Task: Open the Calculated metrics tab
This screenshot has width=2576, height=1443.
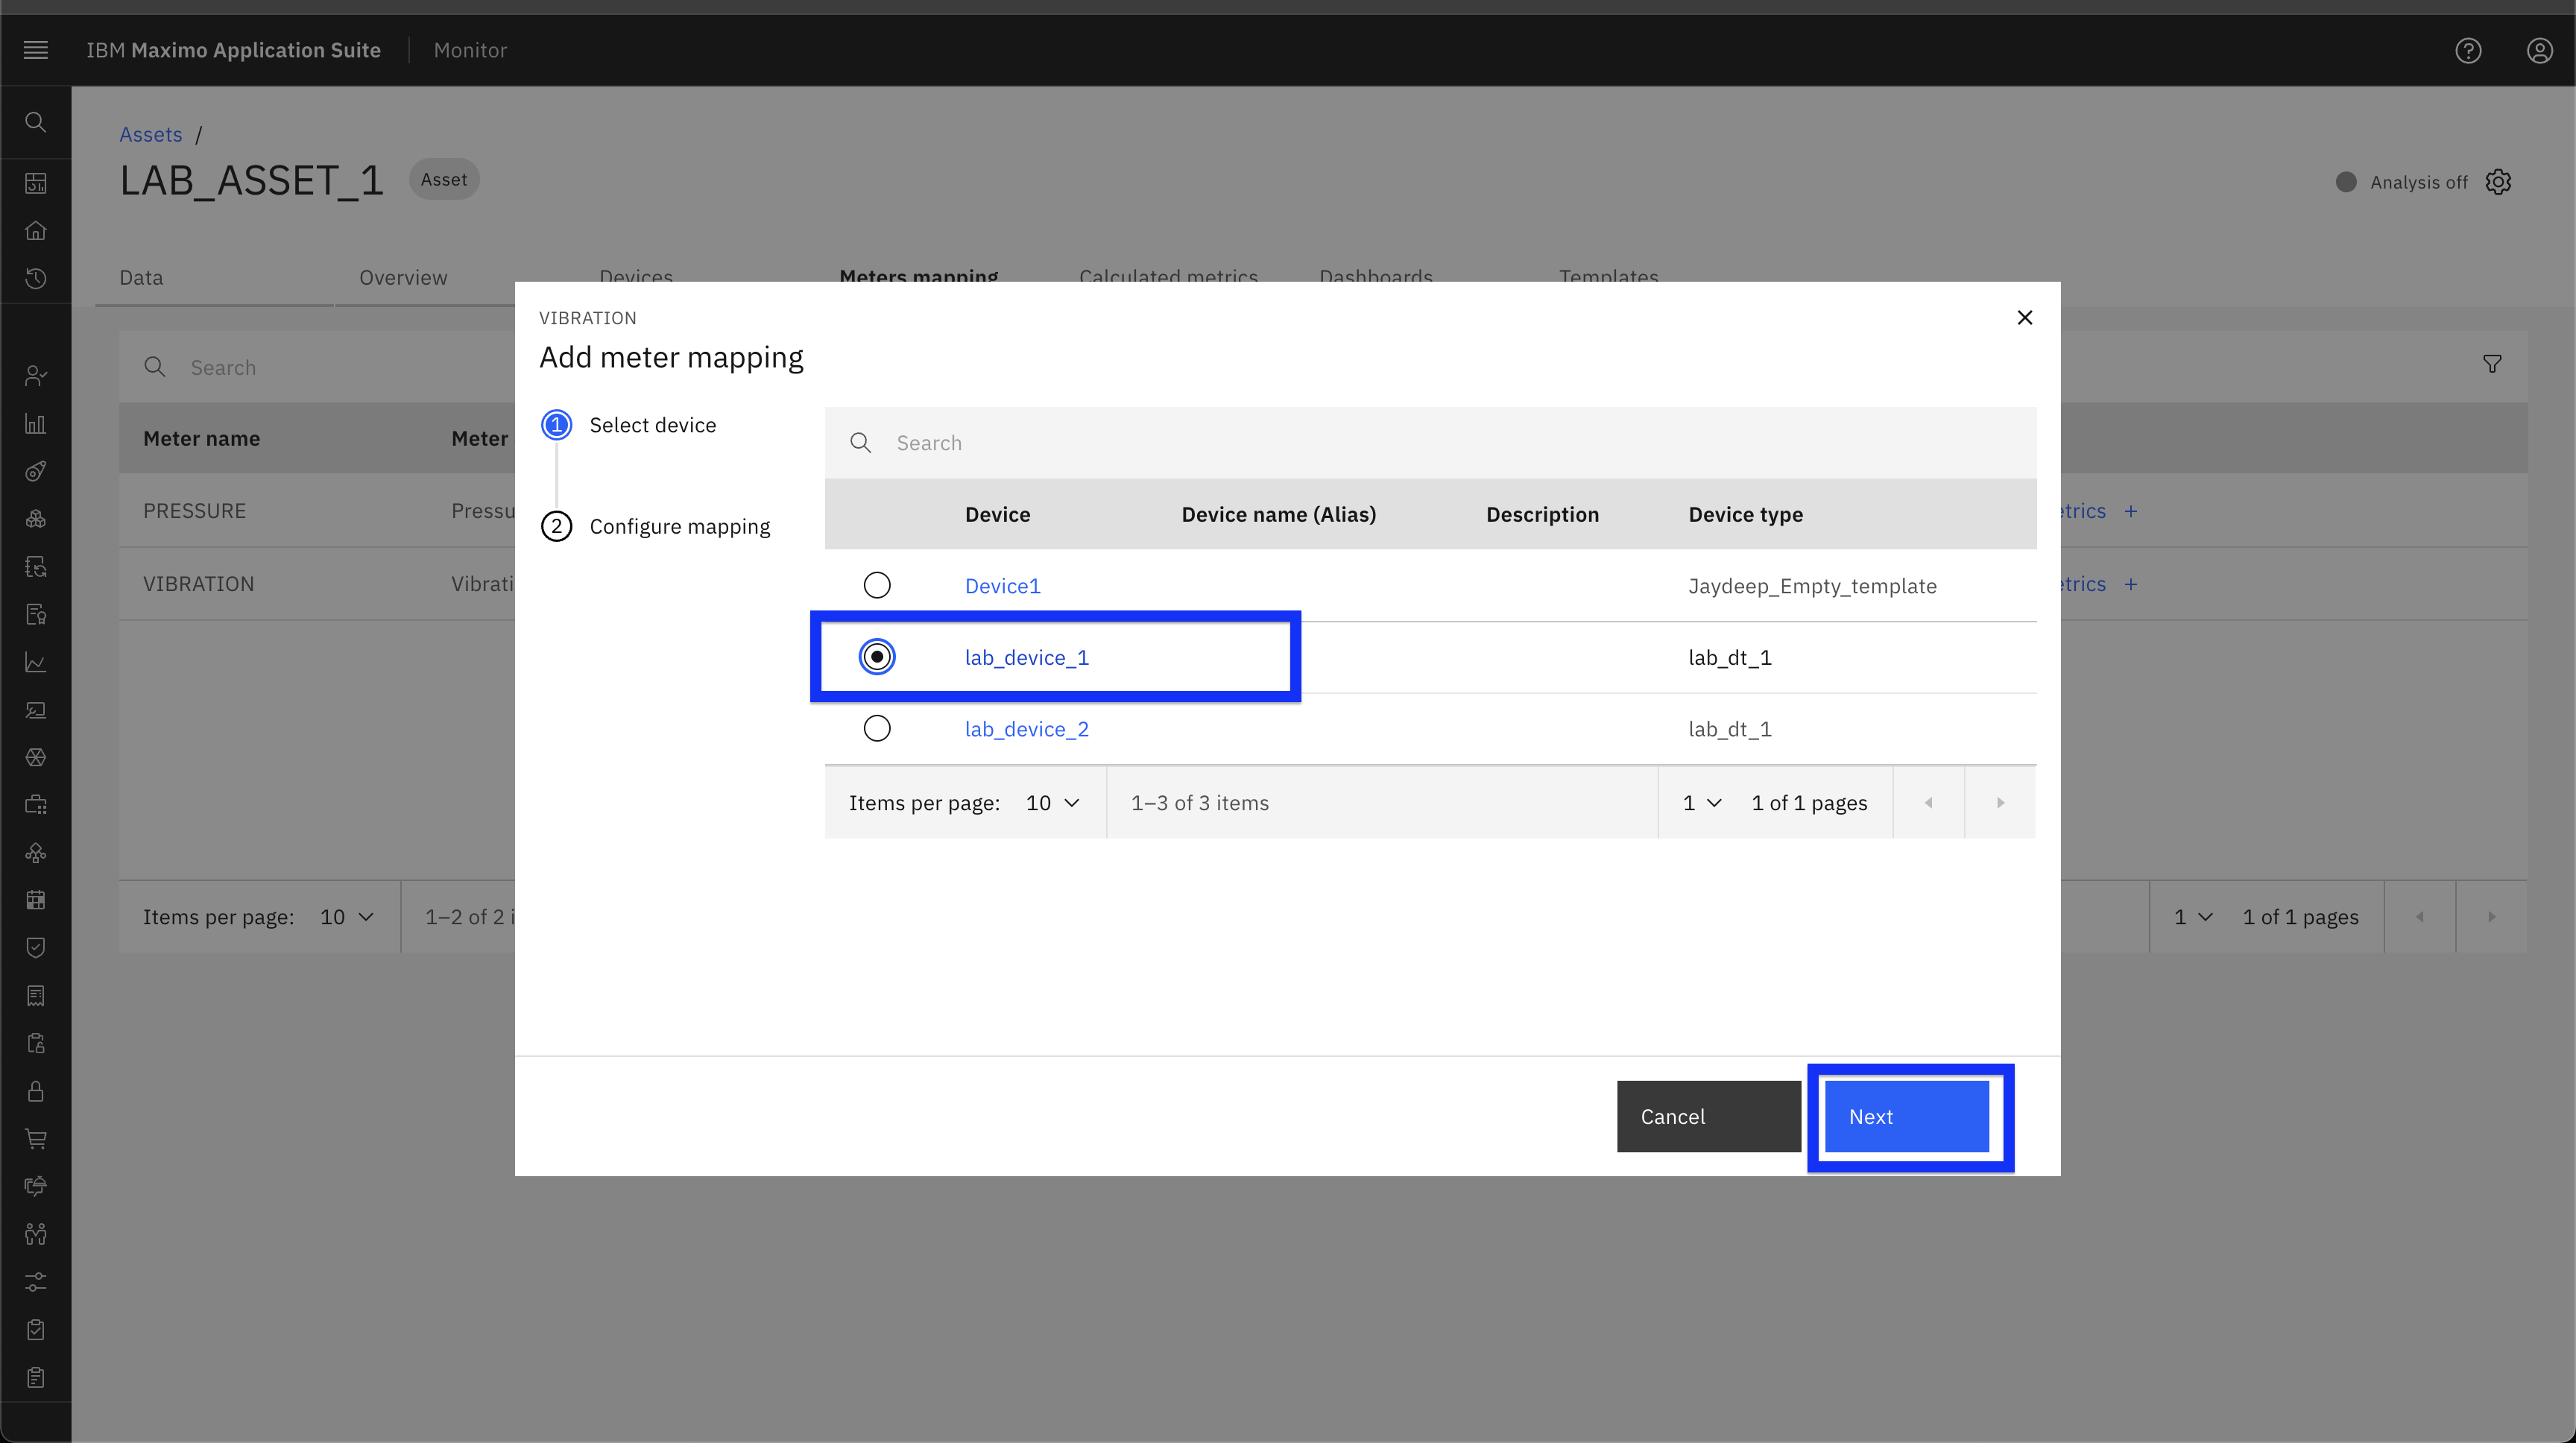Action: click(x=1168, y=275)
